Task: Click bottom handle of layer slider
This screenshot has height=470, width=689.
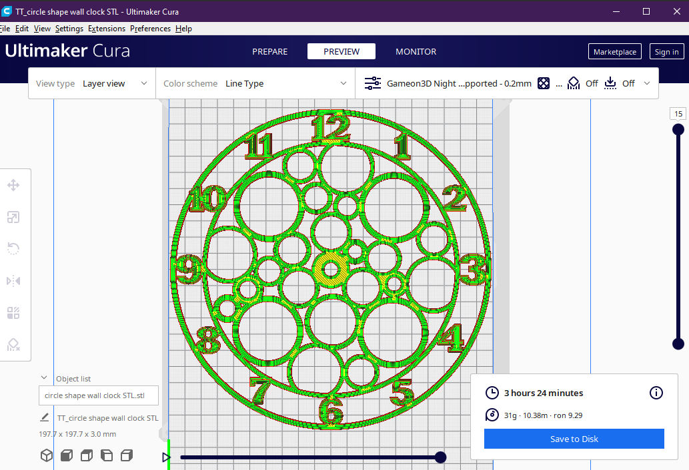Action: pyautogui.click(x=678, y=344)
